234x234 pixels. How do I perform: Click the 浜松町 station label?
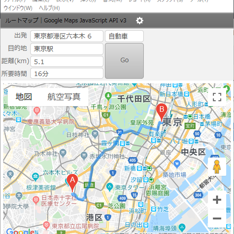137,211
